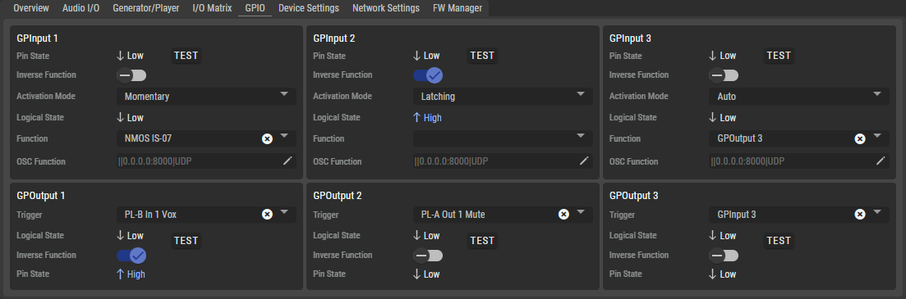Open the Generator/Player tab
Image resolution: width=906 pixels, height=299 pixels.
click(x=146, y=8)
